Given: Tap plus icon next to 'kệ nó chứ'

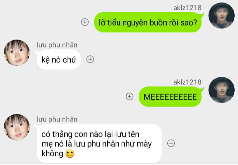Looking at the screenshot, I should 90,59.
